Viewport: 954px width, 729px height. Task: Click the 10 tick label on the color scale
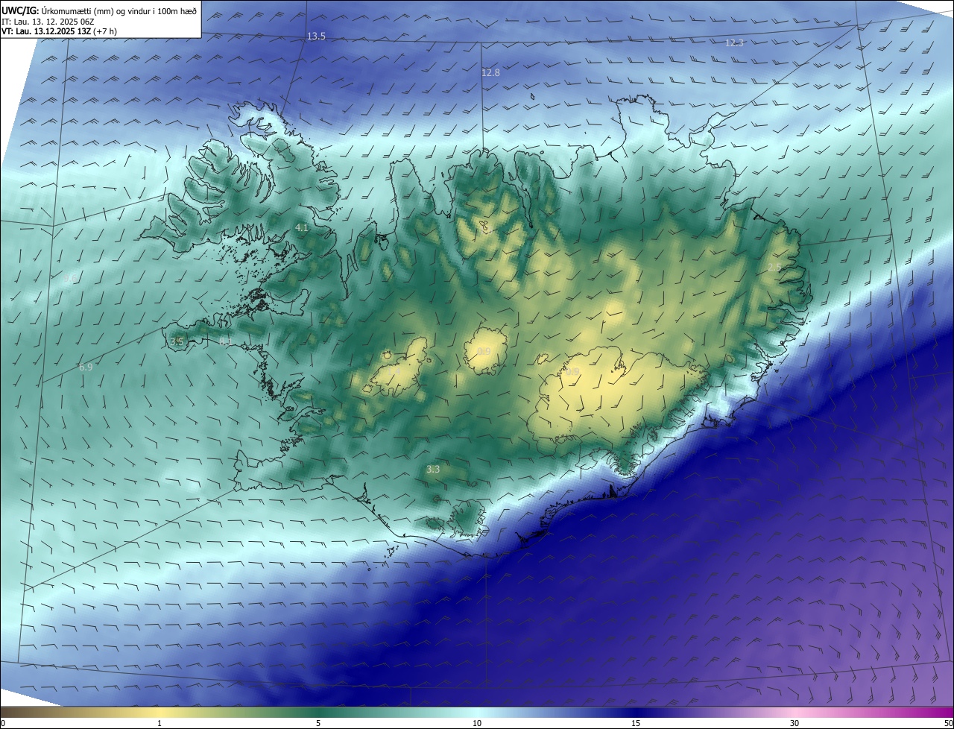point(477,724)
